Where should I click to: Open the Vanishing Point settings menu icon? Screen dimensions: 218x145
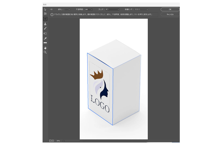click(51, 10)
